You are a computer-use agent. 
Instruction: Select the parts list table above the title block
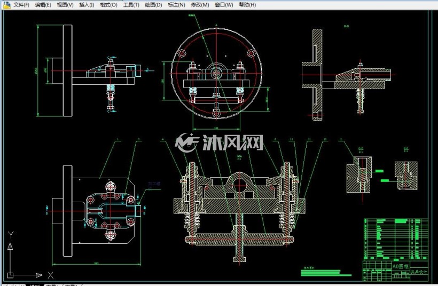pos(396,239)
